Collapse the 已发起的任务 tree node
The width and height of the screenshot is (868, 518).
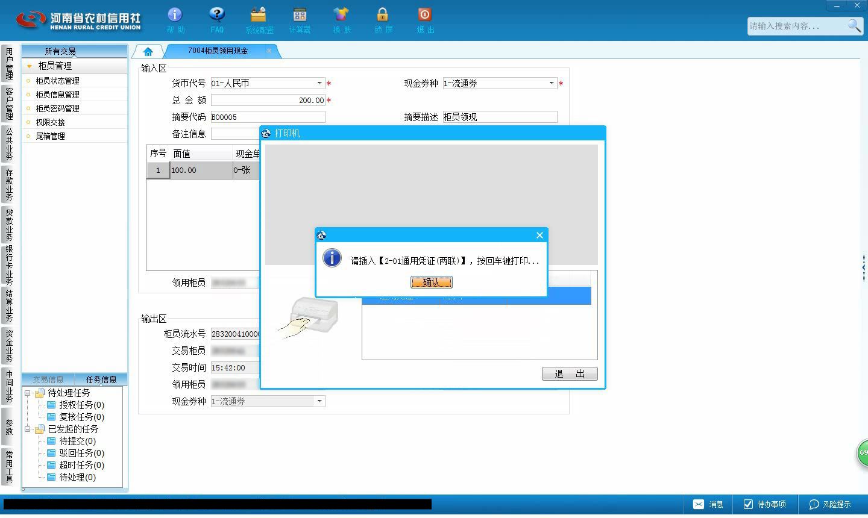coord(27,429)
